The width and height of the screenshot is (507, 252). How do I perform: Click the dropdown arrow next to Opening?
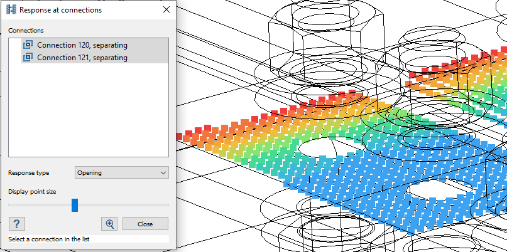[x=163, y=172]
